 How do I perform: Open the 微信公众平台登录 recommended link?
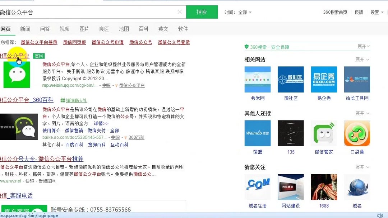(x=38, y=42)
